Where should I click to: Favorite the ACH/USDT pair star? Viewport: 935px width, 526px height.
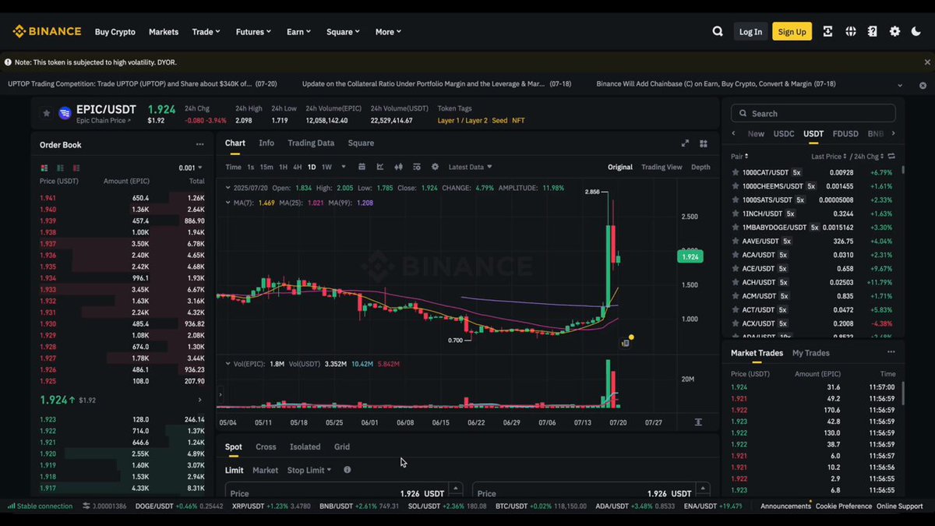coord(735,282)
